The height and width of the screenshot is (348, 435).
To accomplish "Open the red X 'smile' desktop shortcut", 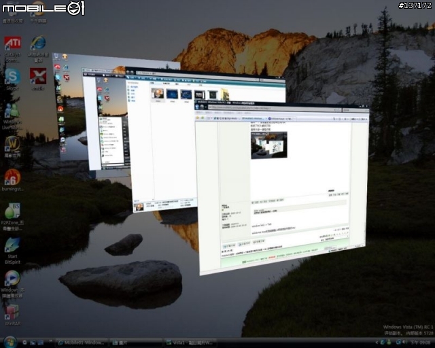I will [x=38, y=79].
